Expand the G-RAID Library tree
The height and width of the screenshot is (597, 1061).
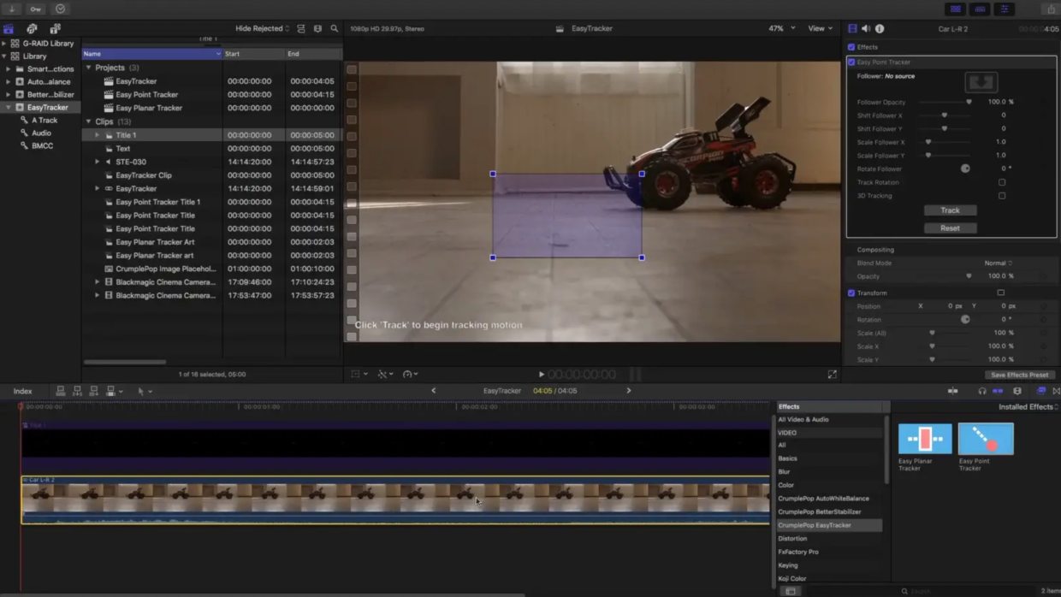coord(4,43)
